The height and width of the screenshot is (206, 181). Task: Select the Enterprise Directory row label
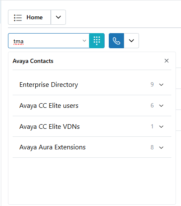click(49, 85)
